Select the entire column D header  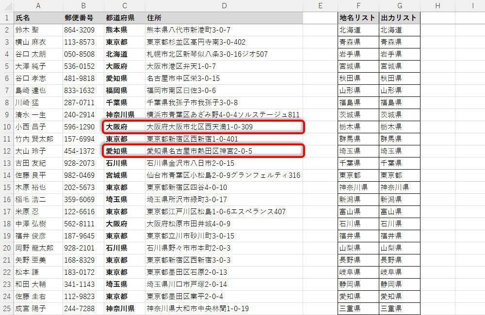point(224,5)
